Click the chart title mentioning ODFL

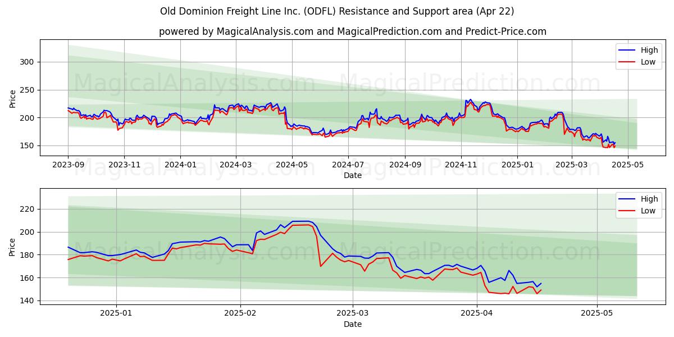pyautogui.click(x=337, y=11)
